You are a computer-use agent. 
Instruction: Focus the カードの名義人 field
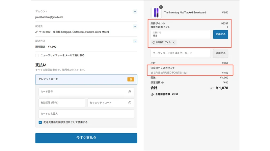[86, 114]
